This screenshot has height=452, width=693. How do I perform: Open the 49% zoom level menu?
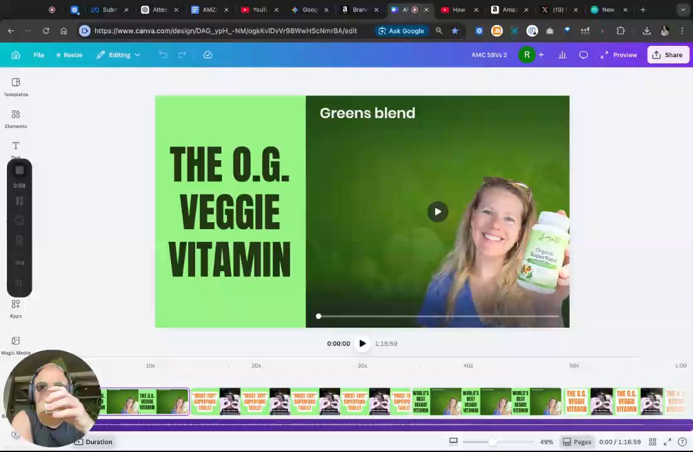[x=546, y=442]
